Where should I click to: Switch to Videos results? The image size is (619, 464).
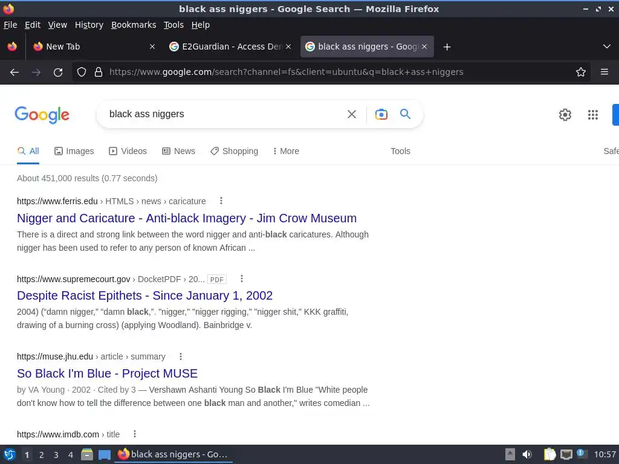(128, 151)
